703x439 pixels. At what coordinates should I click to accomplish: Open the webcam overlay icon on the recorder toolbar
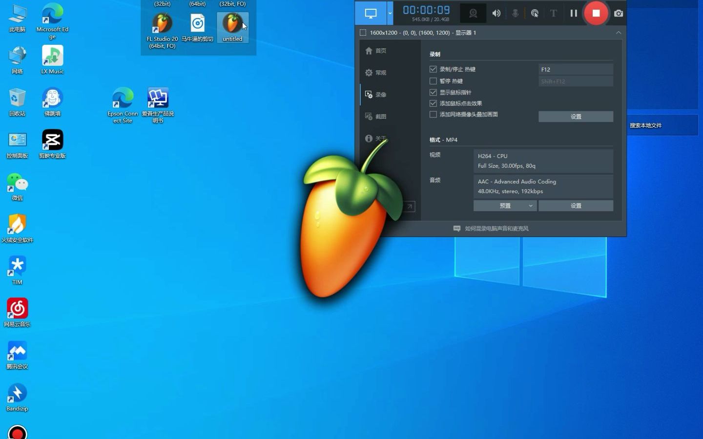click(x=473, y=13)
